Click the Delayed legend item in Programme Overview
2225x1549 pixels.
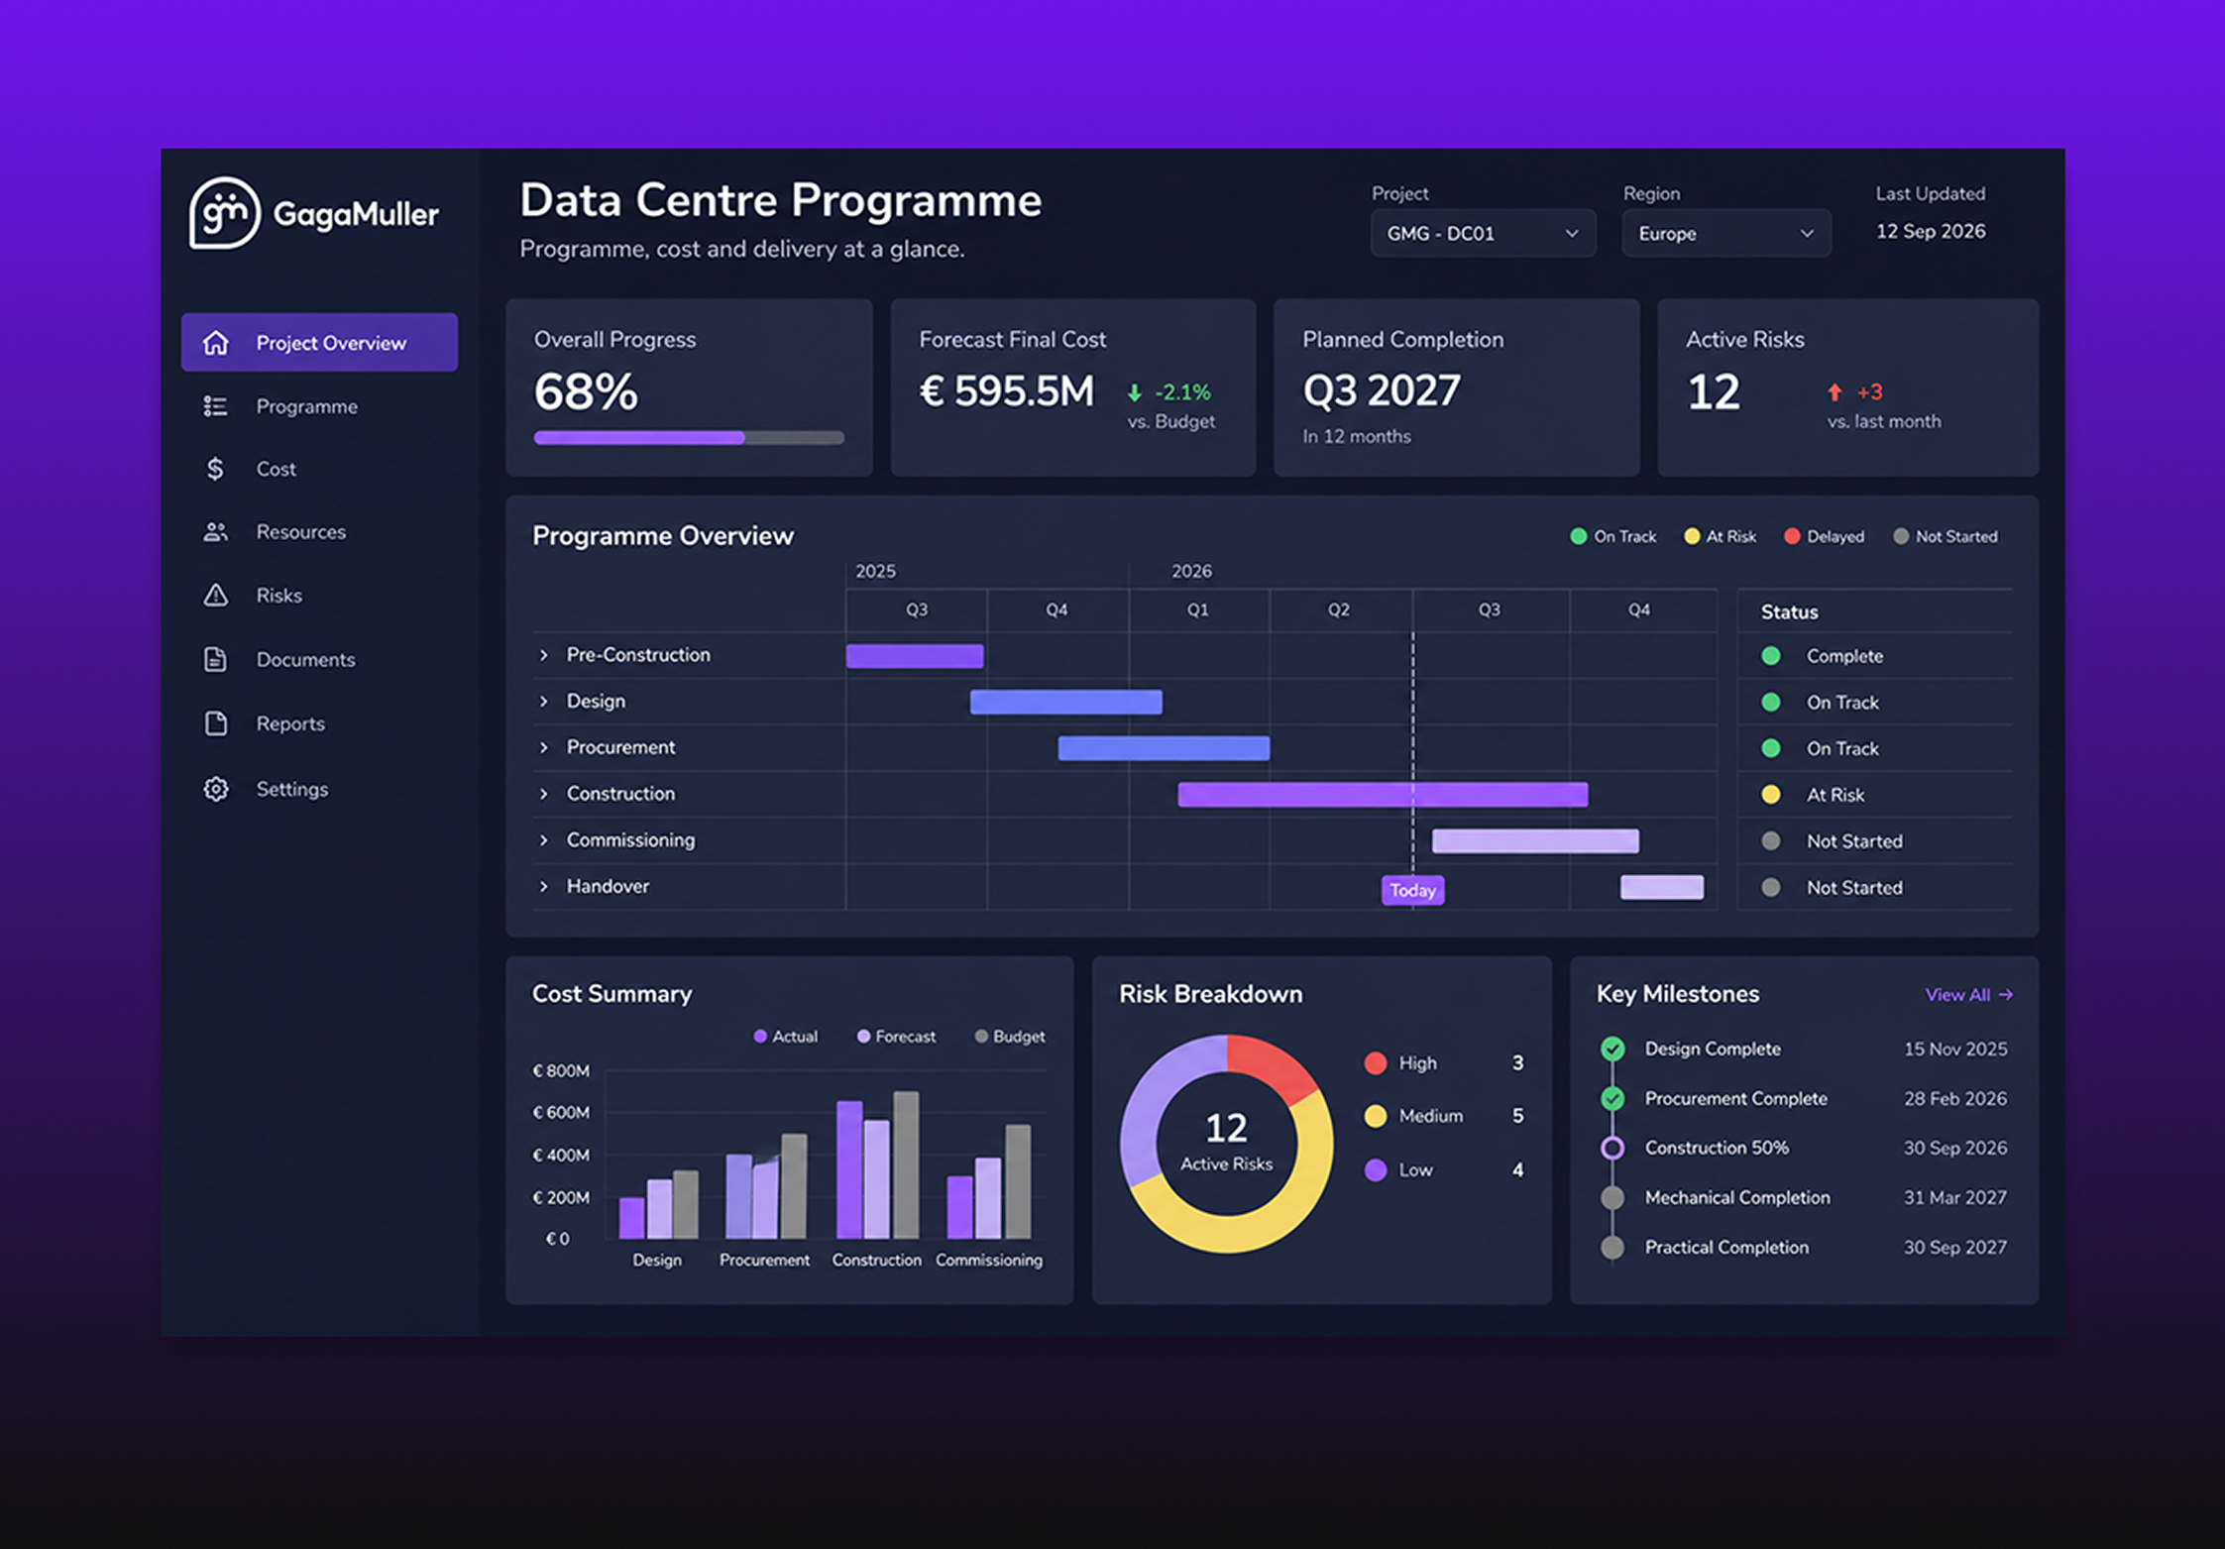(x=1825, y=536)
